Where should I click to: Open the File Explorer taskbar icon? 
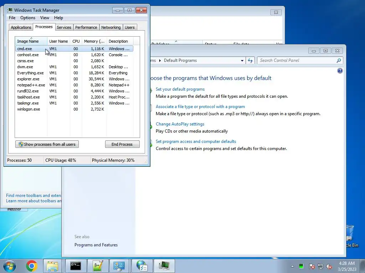[52, 266]
